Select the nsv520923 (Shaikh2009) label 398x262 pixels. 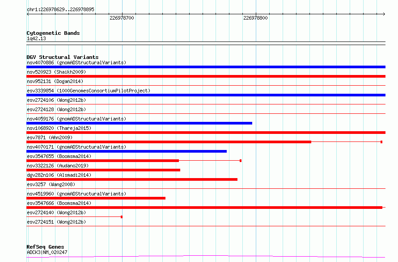click(x=56, y=72)
